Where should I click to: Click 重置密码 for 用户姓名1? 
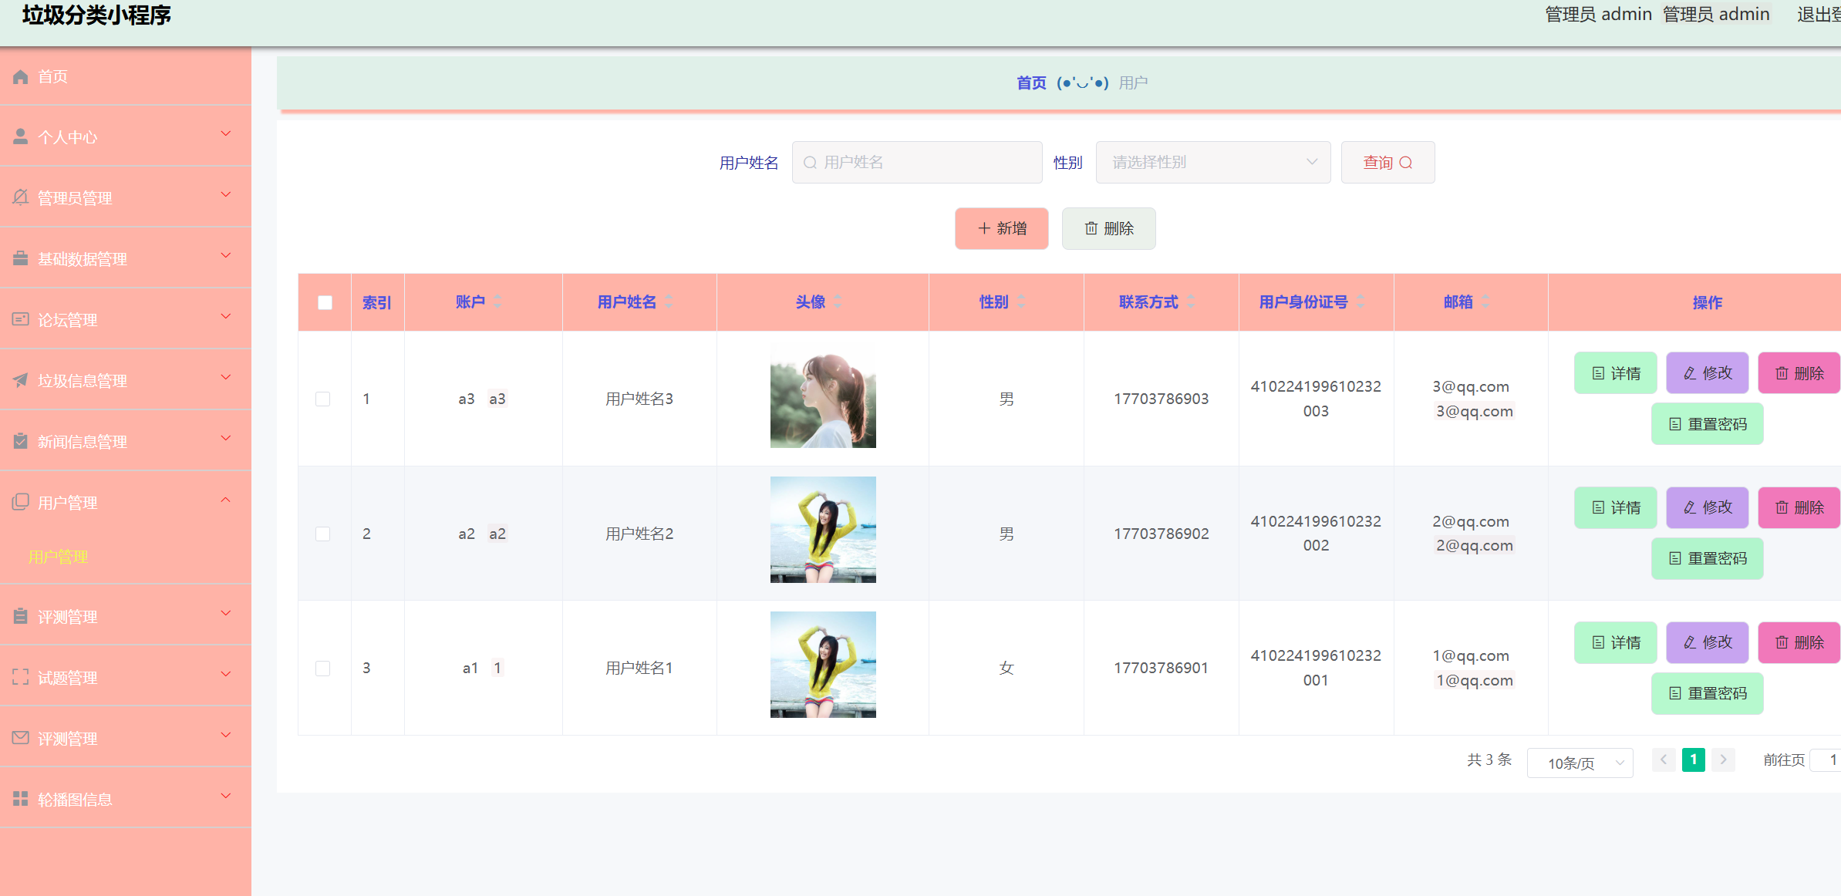[x=1707, y=692]
